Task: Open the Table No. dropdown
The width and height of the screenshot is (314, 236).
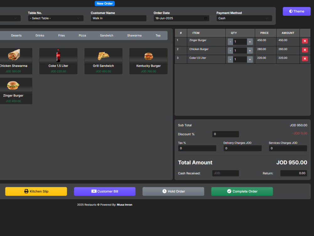Action: click(56, 18)
